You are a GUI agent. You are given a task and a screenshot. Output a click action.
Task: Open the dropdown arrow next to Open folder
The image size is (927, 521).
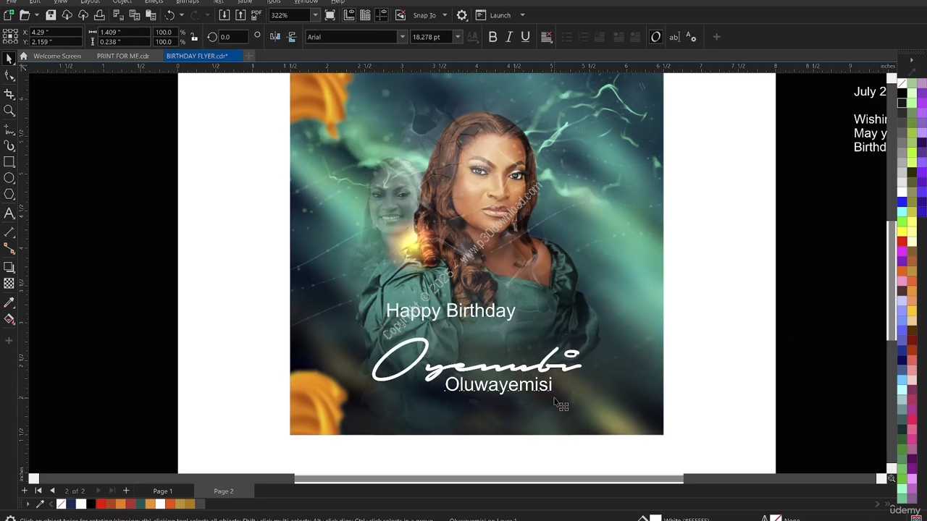[36, 15]
